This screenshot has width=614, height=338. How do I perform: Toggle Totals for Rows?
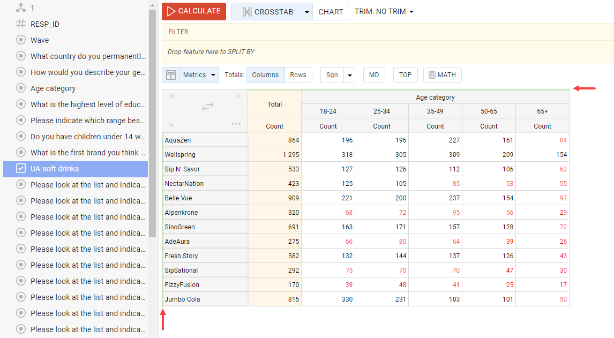pyautogui.click(x=298, y=75)
